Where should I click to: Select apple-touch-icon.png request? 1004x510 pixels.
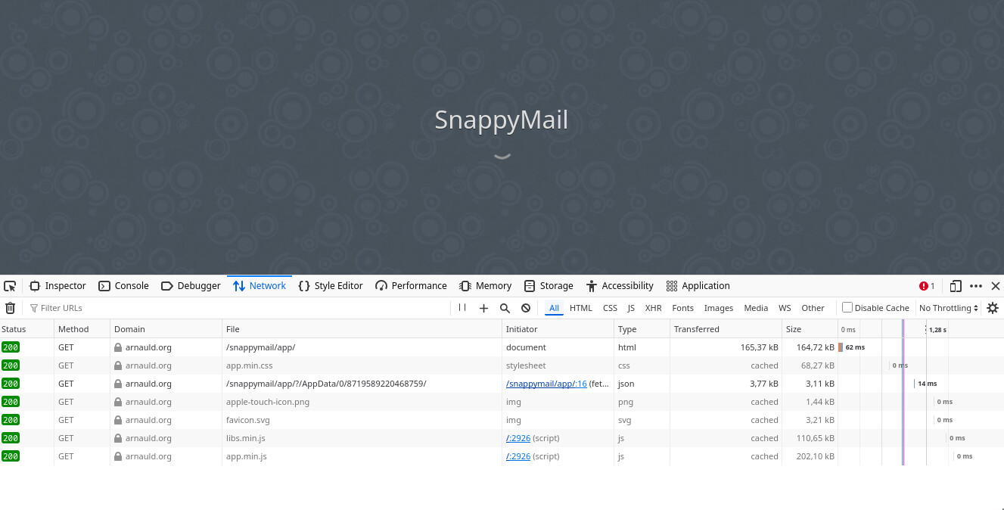tap(502, 402)
